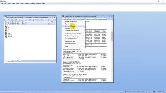The width and height of the screenshot is (166, 93).
Task: Click the System window vertical scrollbar thumb
Action: (112, 36)
